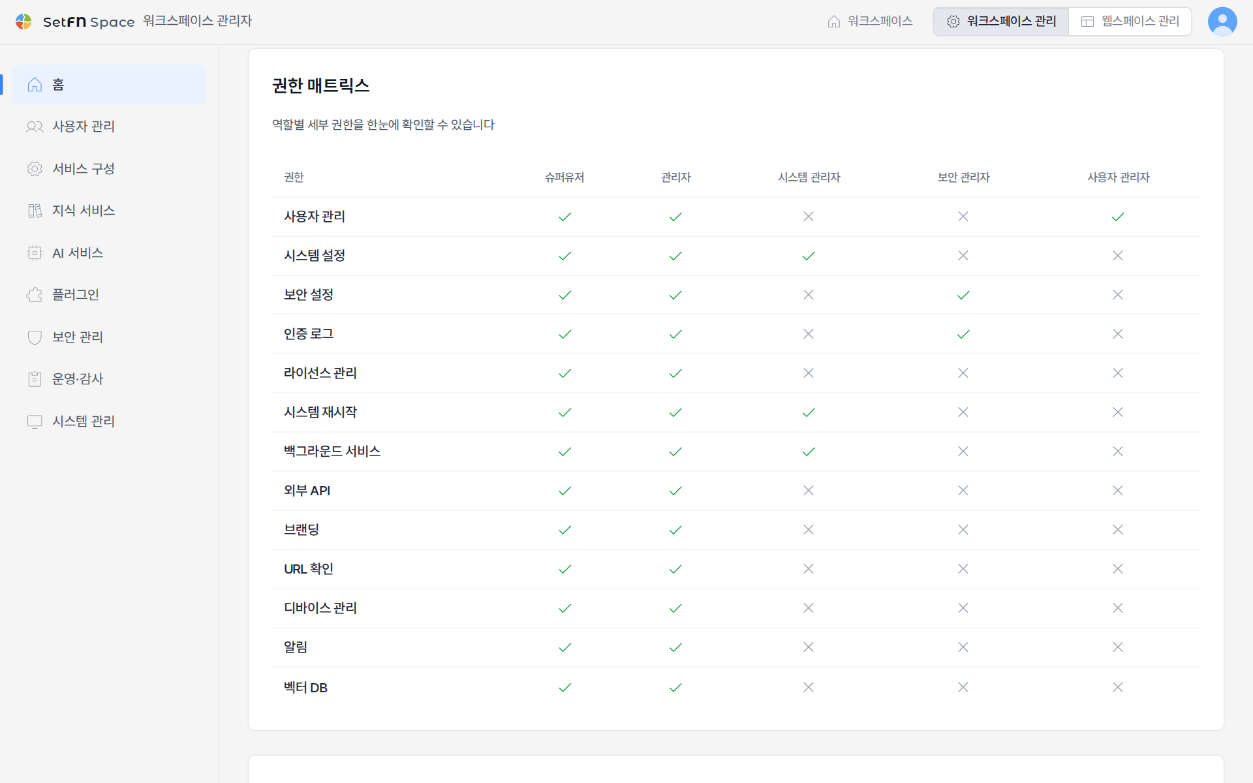Select the 디바이스 관리 row label
Screen dimensions: 1253x783
(320, 608)
